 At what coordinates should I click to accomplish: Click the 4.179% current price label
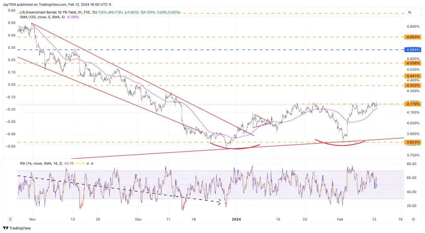coord(413,104)
